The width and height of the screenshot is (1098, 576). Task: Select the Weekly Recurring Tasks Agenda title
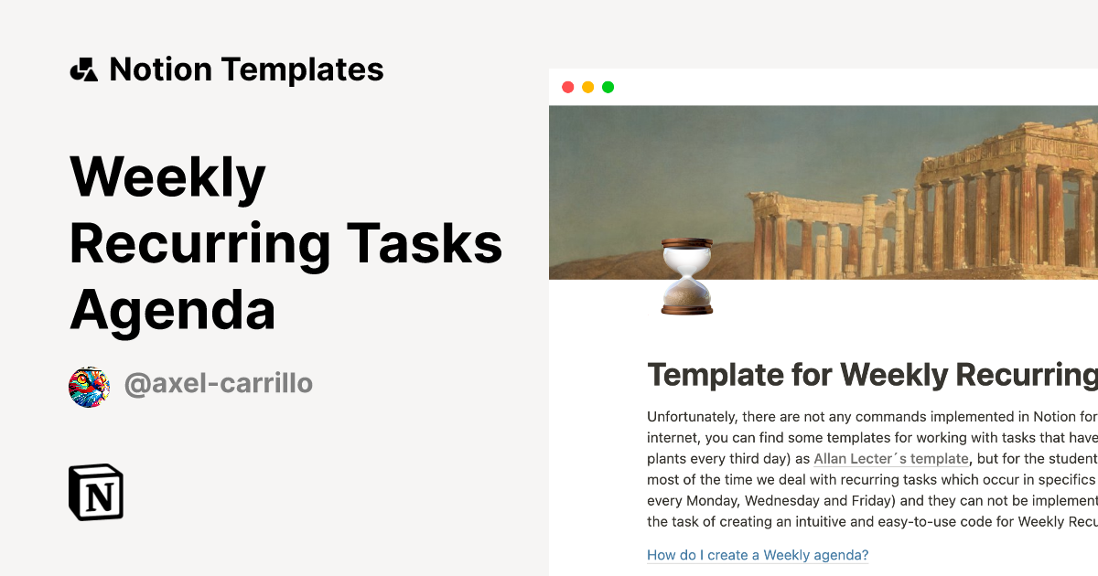[286, 243]
